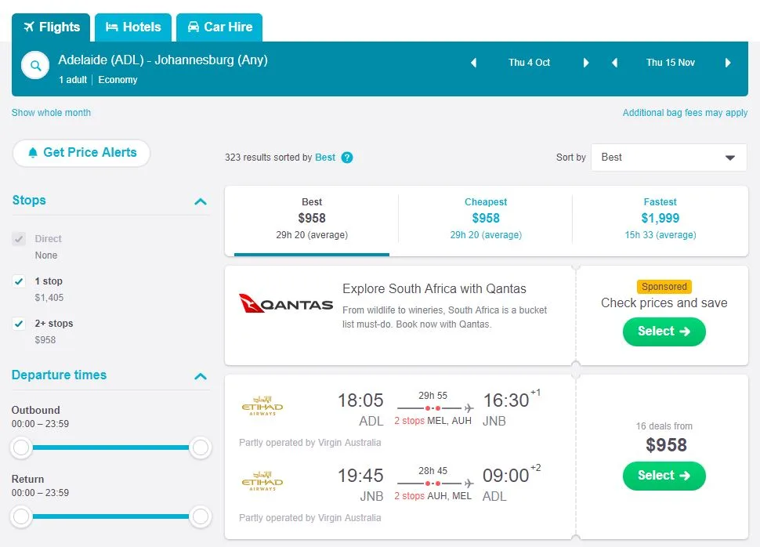The height and width of the screenshot is (547, 760).
Task: Click Show whole month link
Action: coord(51,113)
